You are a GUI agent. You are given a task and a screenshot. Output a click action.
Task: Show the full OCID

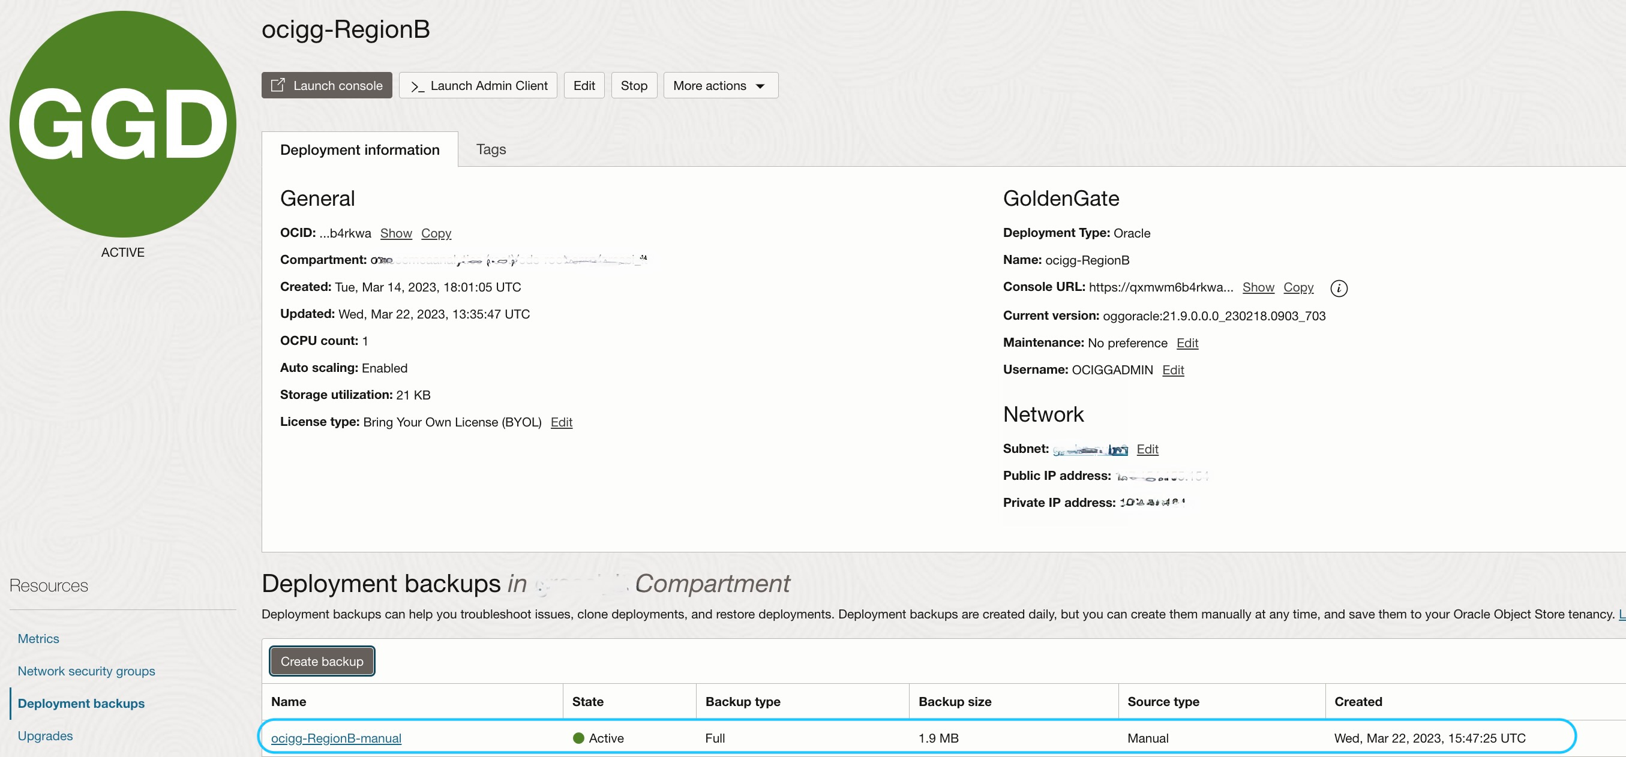click(396, 233)
